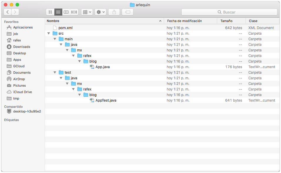This screenshot has height=173, width=281.
Task: Select Cover Flow view button
Action: coord(74,12)
